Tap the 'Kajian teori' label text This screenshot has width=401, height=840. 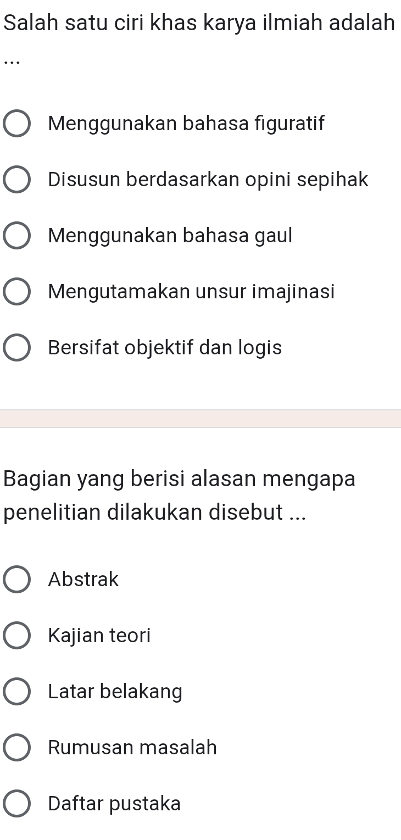(x=99, y=636)
